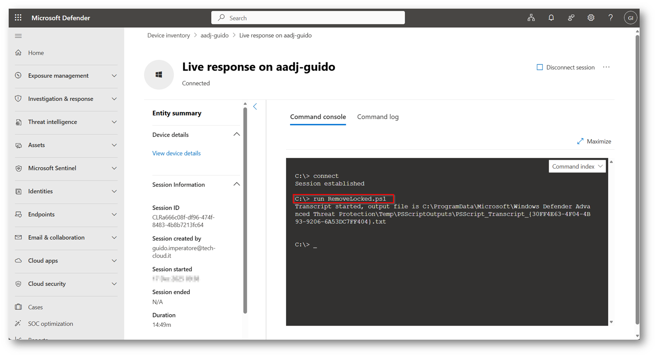Click the Email & collaboration envelope icon
The width and height of the screenshot is (657, 357).
[x=18, y=237]
